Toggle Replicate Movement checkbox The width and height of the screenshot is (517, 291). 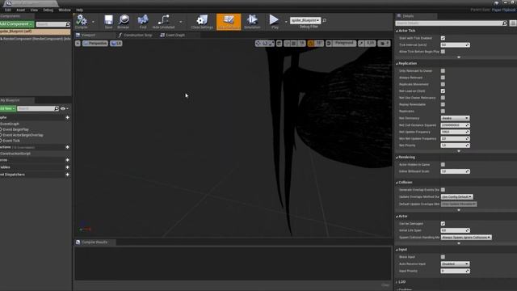(x=443, y=84)
